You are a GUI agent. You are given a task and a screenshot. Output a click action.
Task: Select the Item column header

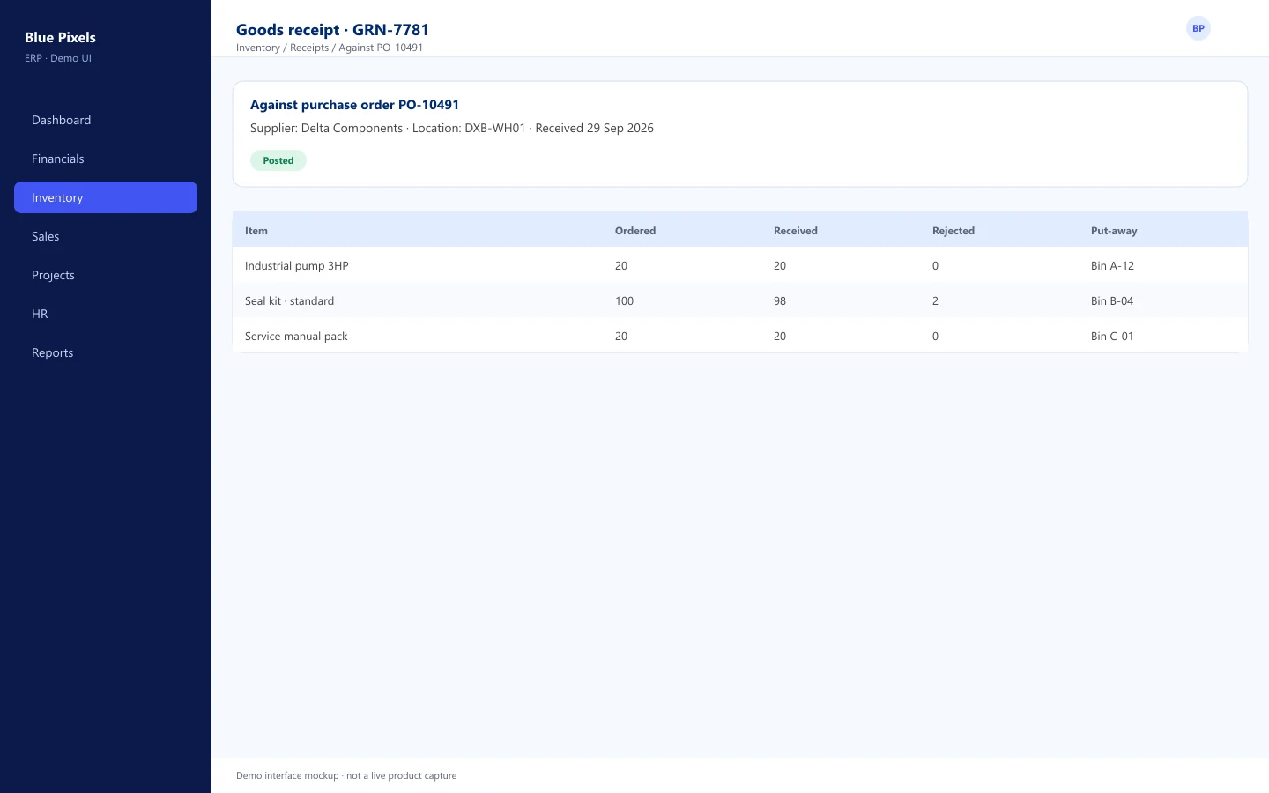point(256,231)
